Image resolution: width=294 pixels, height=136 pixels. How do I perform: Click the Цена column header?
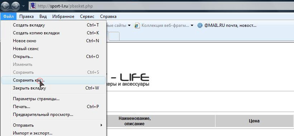tap(255, 121)
